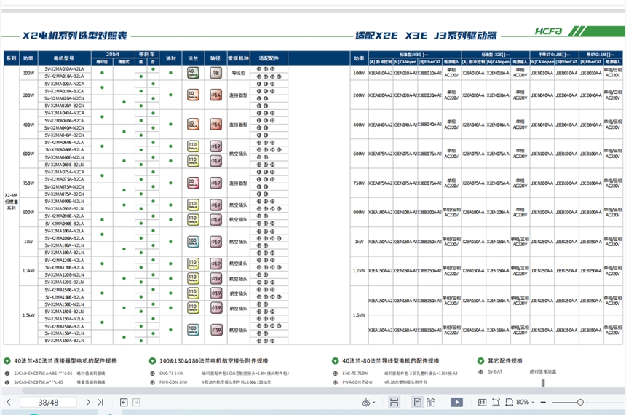
Task: Click the 法兰 column header
Action: pyautogui.click(x=193, y=58)
